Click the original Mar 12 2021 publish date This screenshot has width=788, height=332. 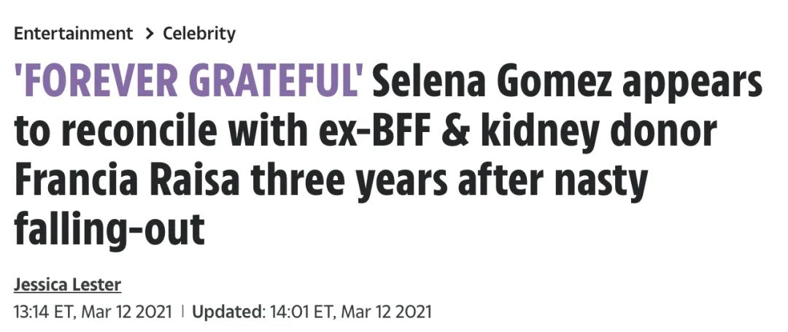coord(126,312)
